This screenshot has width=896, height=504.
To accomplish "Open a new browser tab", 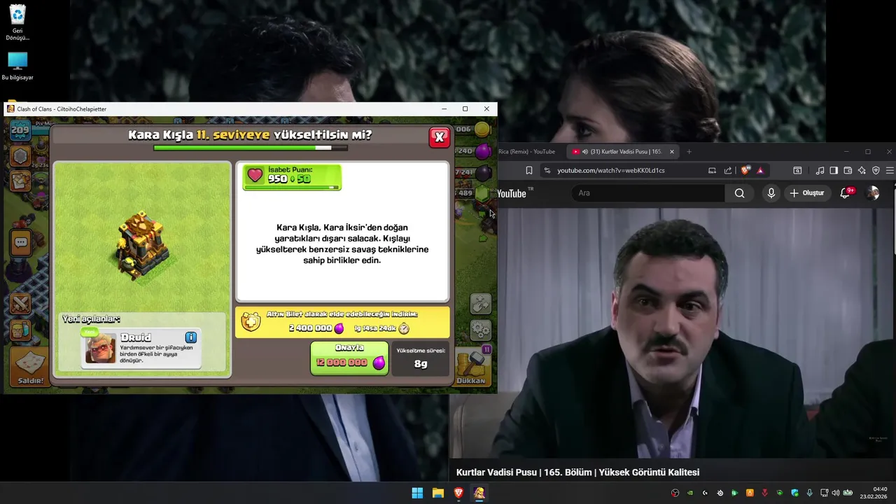I will click(x=689, y=151).
